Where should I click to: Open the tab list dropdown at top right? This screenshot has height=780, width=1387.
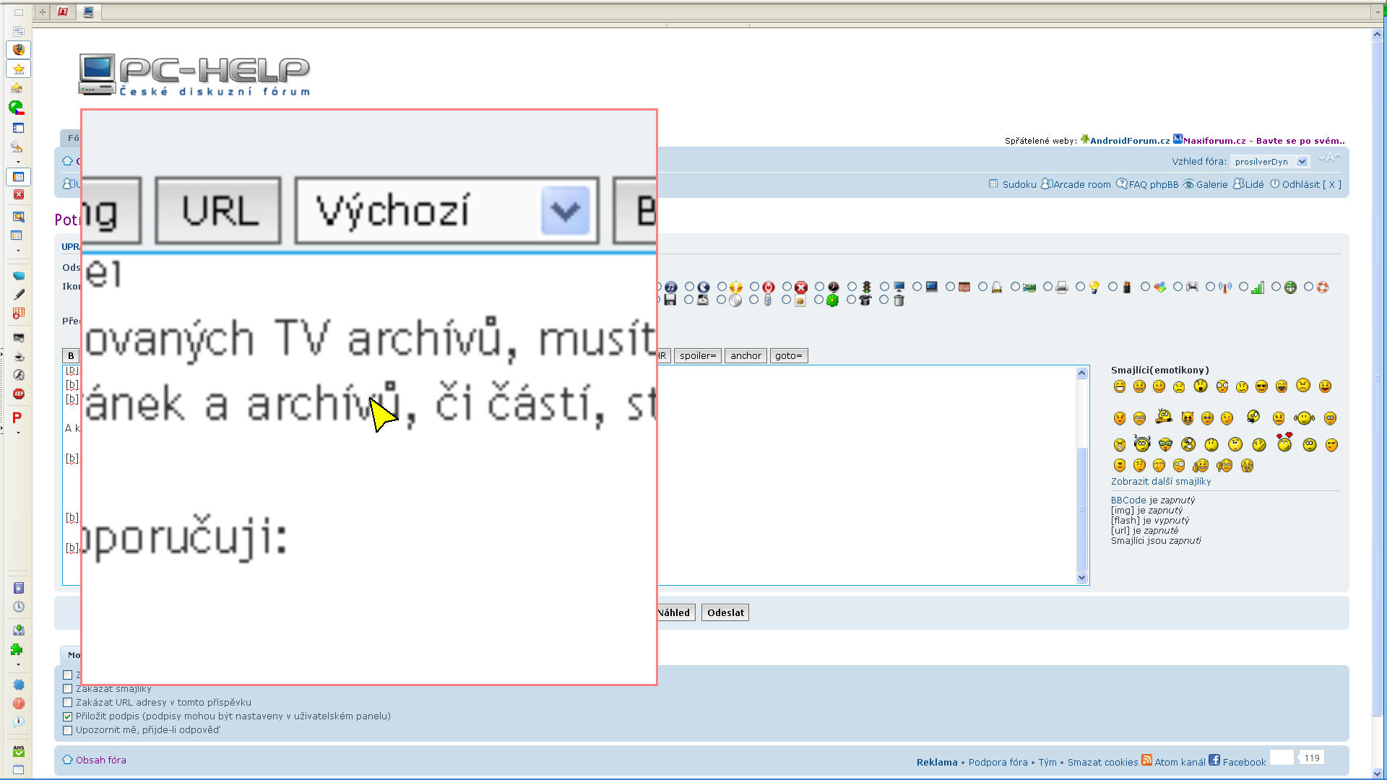point(1378,12)
